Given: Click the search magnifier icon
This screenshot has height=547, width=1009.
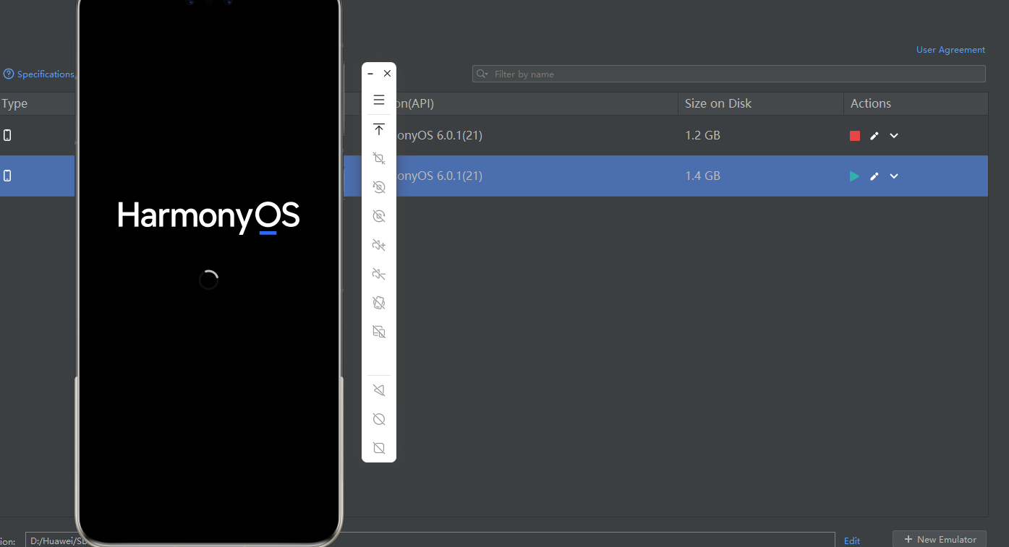Looking at the screenshot, I should point(482,74).
